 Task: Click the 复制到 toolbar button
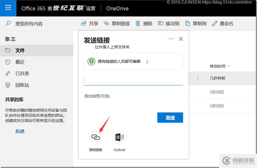pos(196,24)
